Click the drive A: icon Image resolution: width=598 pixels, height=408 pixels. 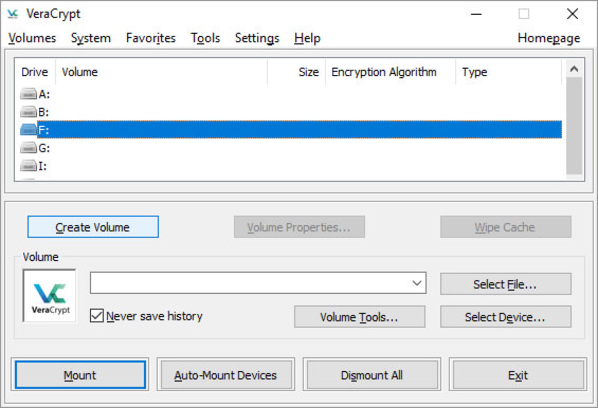28,94
